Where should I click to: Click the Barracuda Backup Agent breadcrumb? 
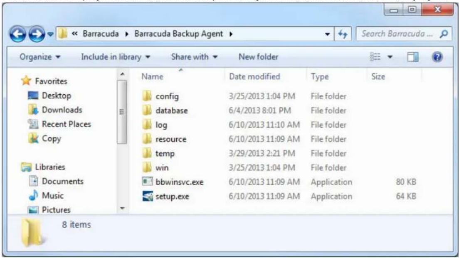(178, 34)
